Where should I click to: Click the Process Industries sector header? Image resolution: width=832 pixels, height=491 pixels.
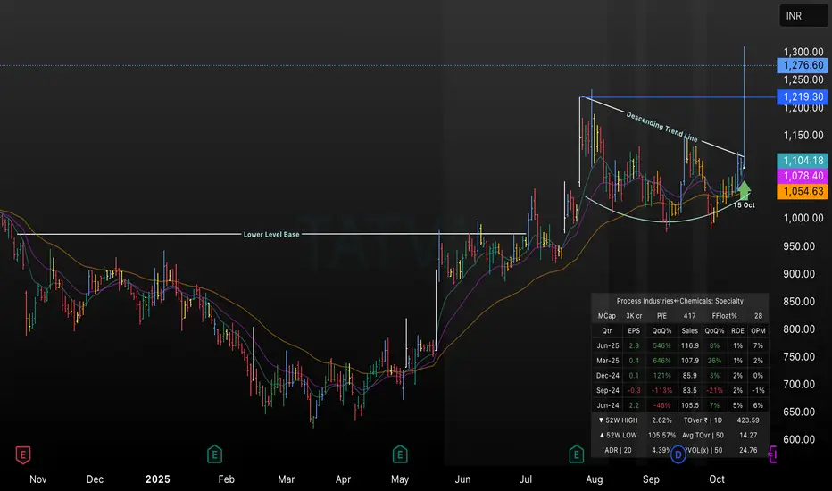pyautogui.click(x=681, y=301)
